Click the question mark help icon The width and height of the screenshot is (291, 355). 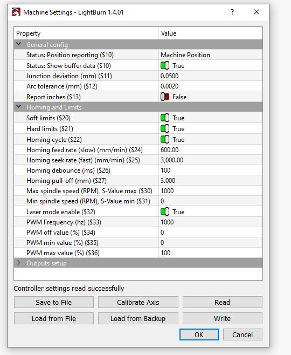[232, 12]
